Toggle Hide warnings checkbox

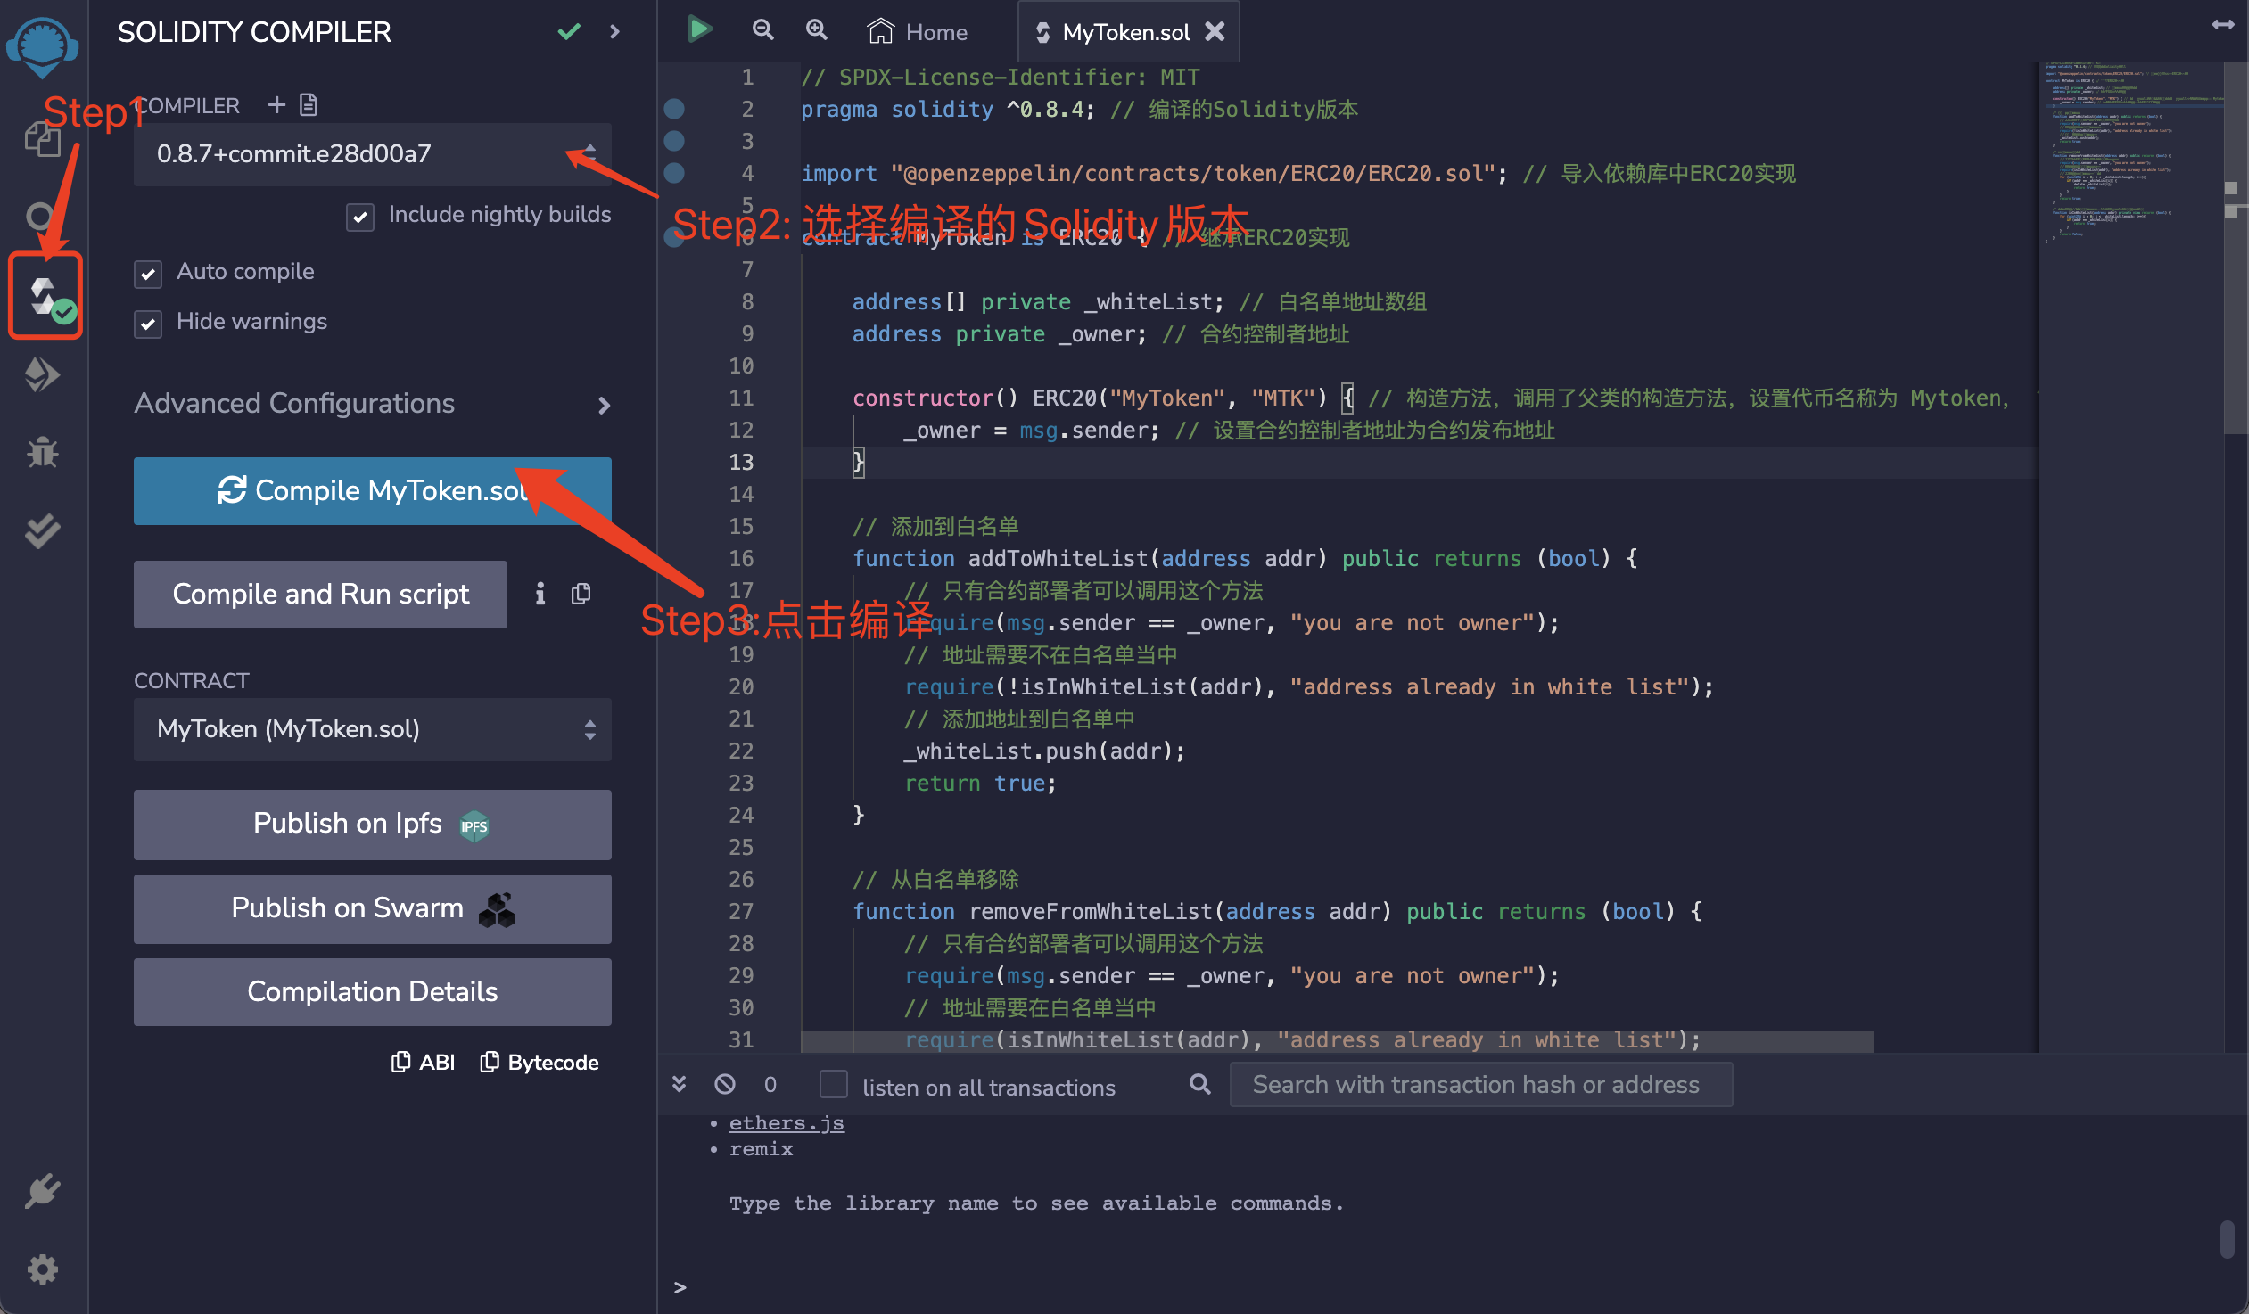[148, 324]
